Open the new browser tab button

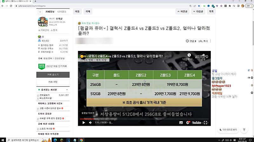pos(35,1)
